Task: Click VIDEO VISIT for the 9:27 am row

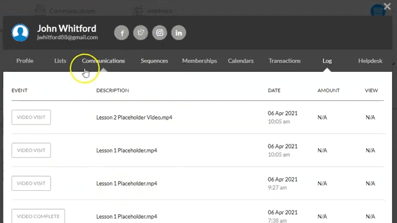Action: click(x=31, y=183)
